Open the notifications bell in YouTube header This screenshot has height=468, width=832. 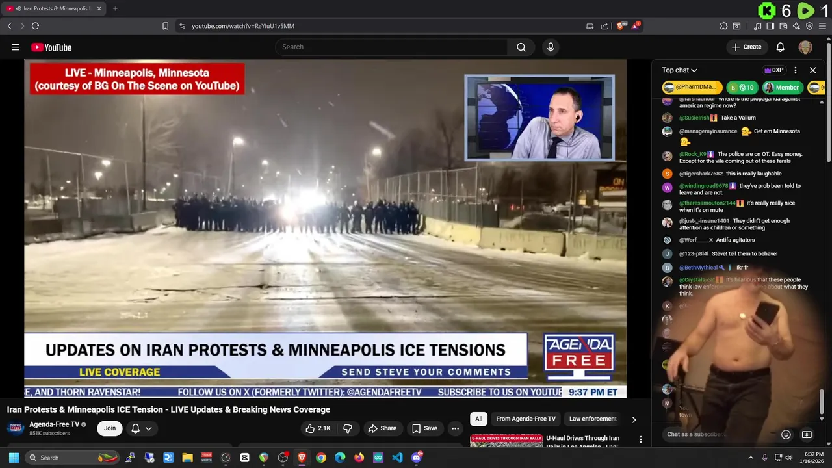[781, 47]
